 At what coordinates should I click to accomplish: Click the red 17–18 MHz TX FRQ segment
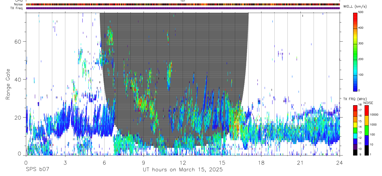(355, 108)
